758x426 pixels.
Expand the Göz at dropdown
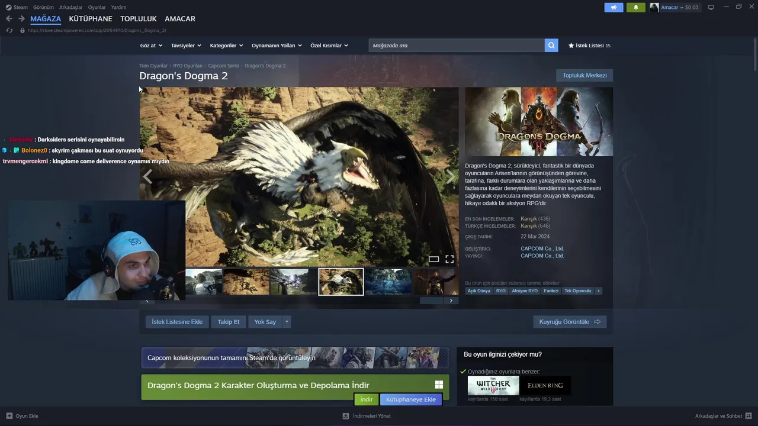151,46
